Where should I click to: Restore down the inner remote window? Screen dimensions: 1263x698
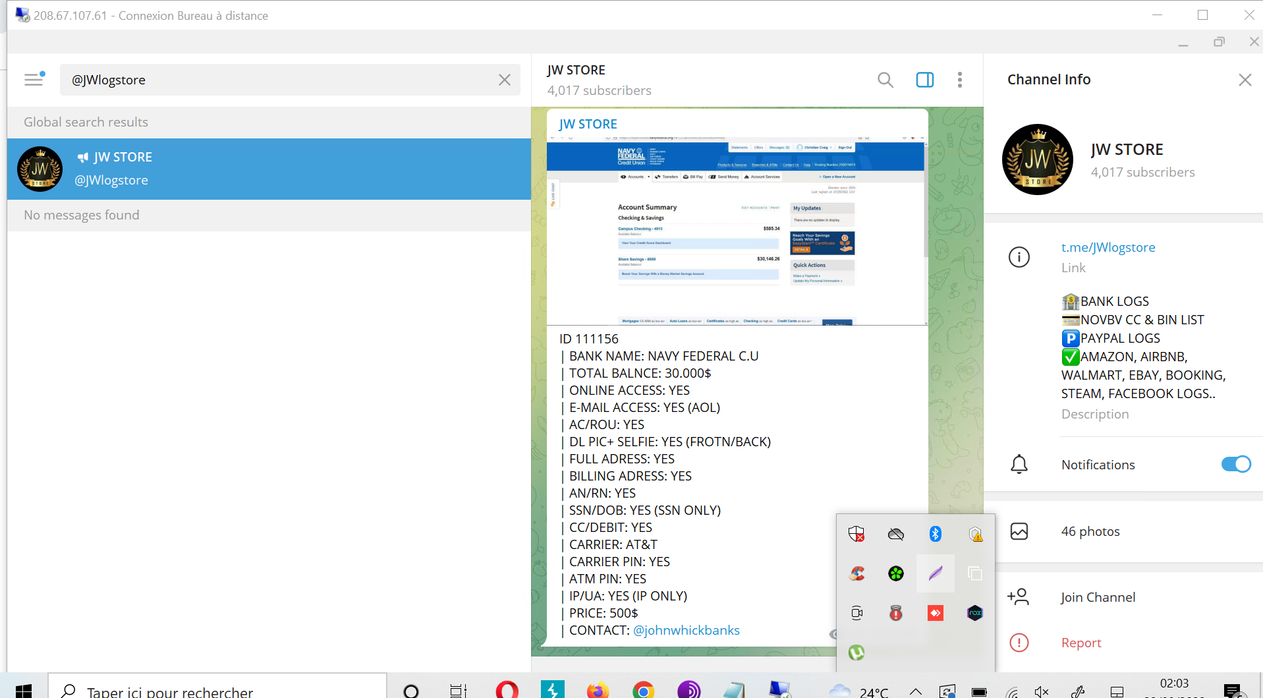coord(1219,42)
